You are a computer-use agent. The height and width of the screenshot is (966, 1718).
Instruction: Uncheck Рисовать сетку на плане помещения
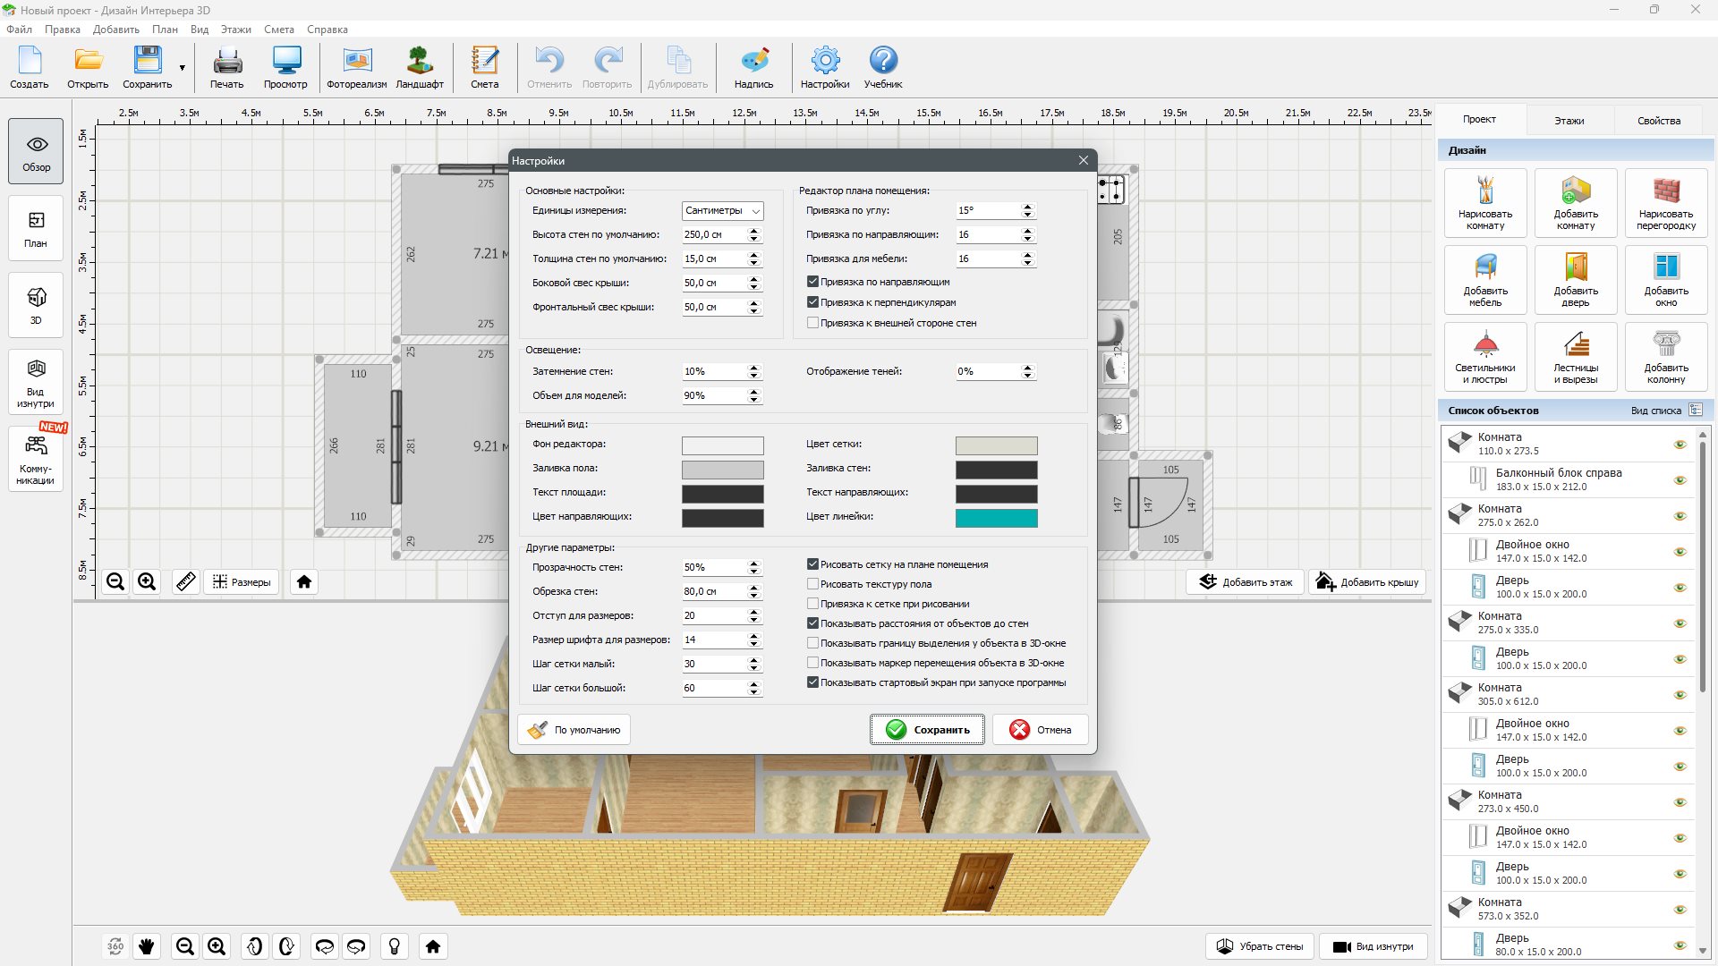(812, 564)
